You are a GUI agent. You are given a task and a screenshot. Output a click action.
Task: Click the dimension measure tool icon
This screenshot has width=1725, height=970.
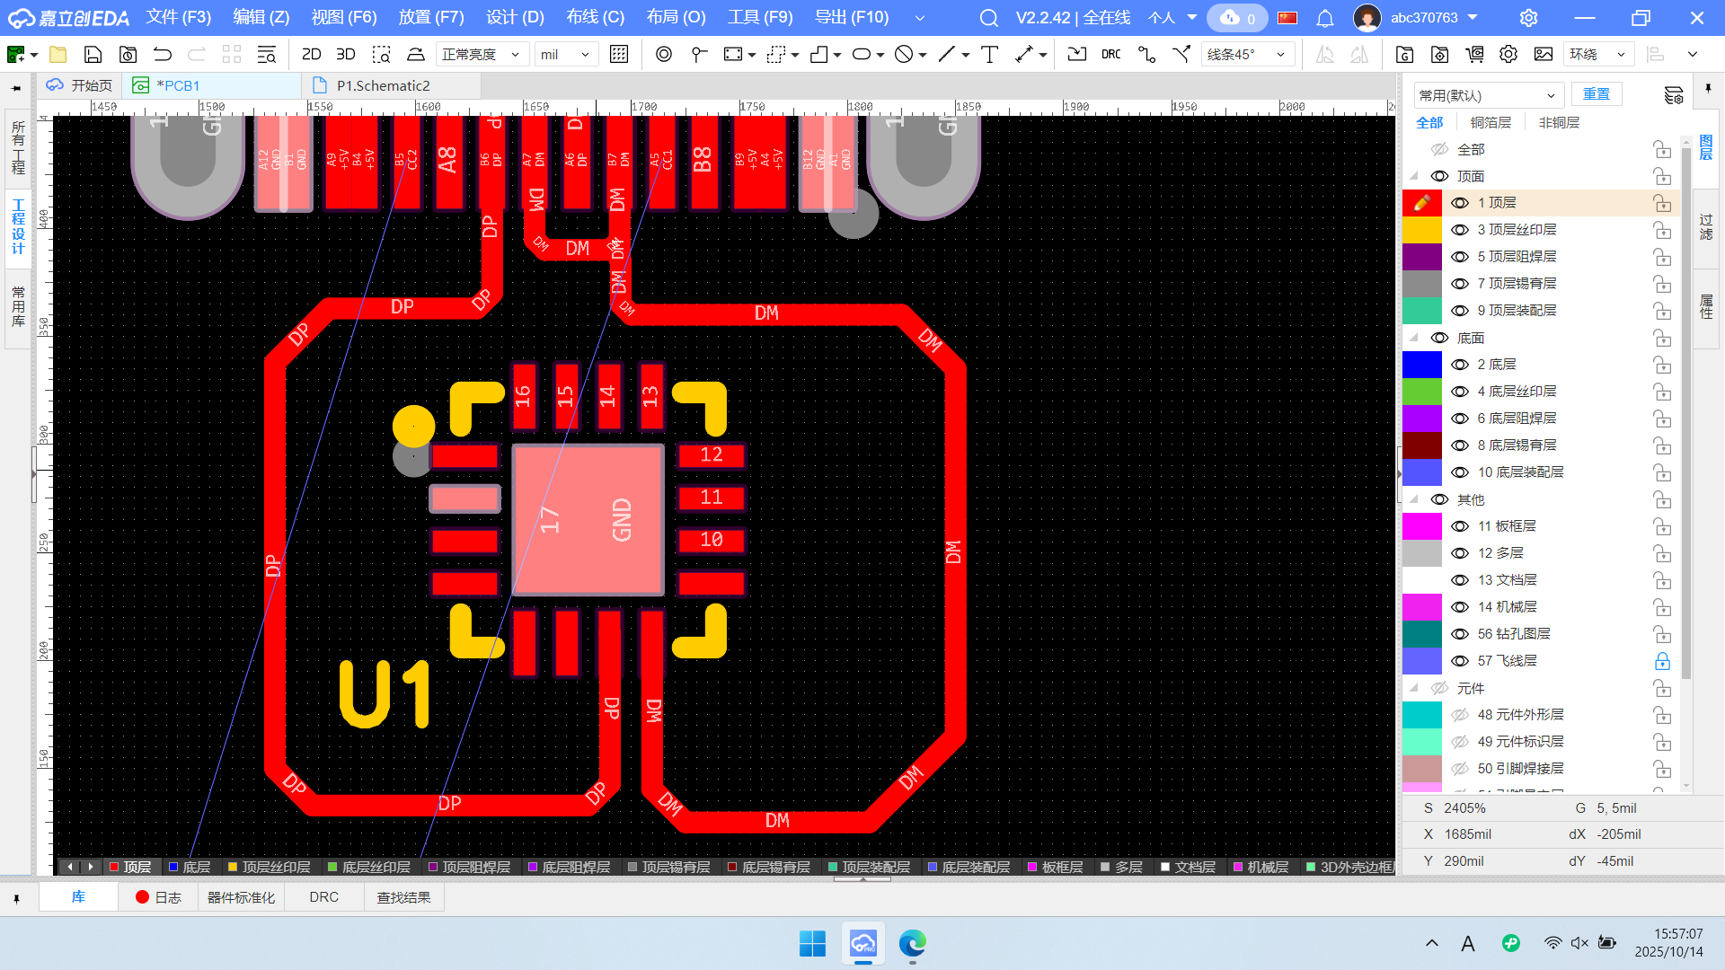(1023, 55)
